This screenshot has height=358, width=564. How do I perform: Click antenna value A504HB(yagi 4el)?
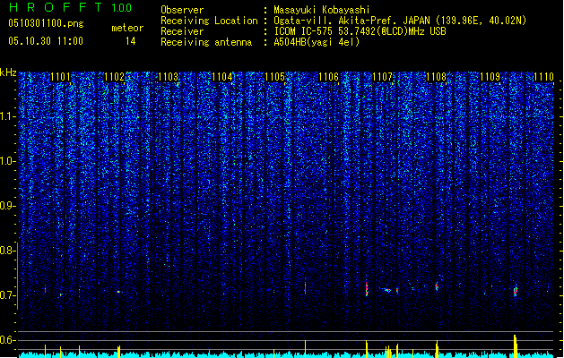pos(317,42)
